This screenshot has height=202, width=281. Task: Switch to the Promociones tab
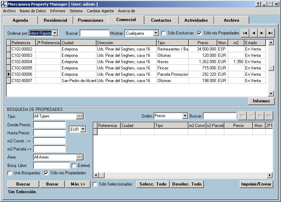coord(90,20)
